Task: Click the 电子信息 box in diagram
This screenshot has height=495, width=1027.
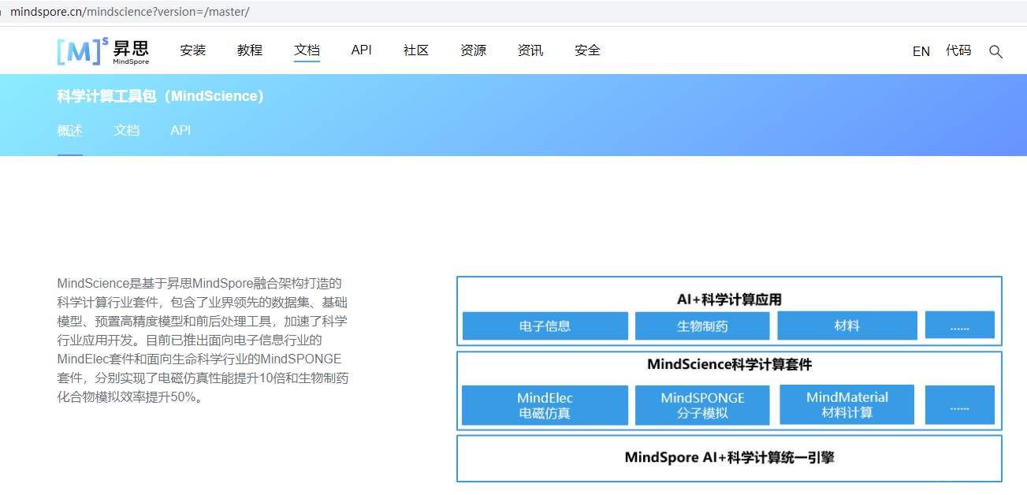Action: (x=545, y=326)
